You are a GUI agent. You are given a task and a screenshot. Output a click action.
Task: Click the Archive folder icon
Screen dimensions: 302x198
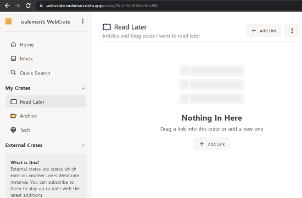pyautogui.click(x=13, y=116)
